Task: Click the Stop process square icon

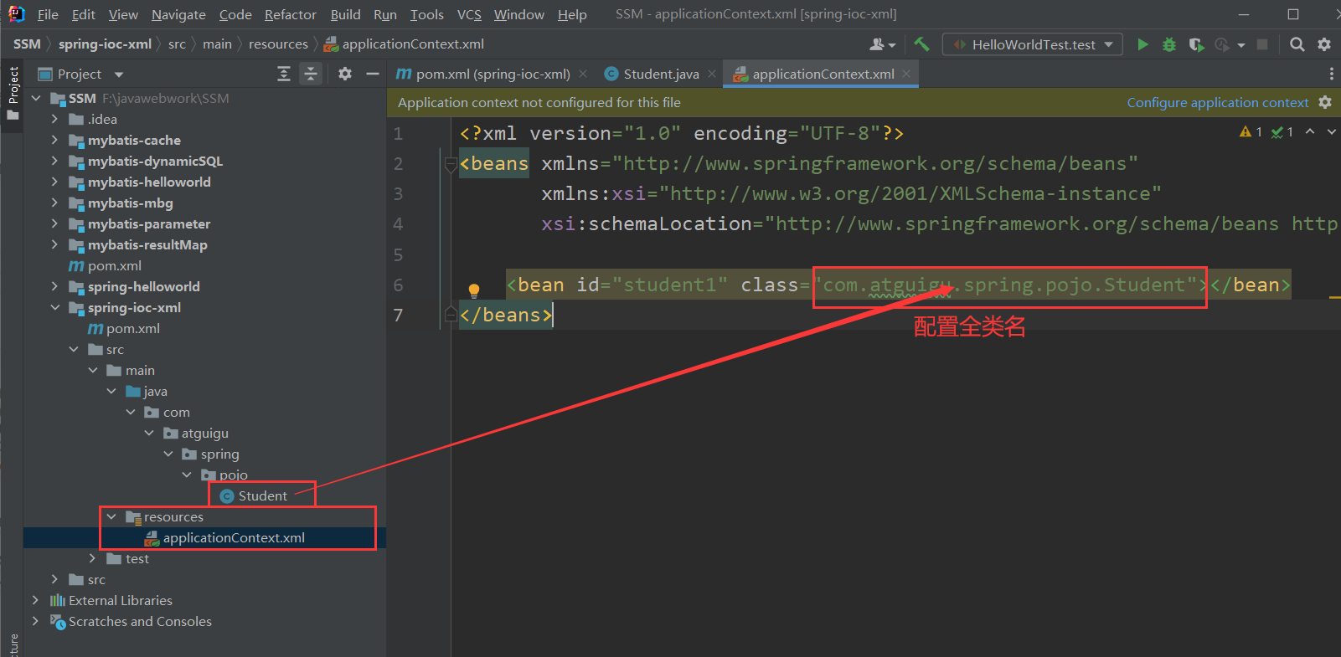Action: (x=1262, y=44)
